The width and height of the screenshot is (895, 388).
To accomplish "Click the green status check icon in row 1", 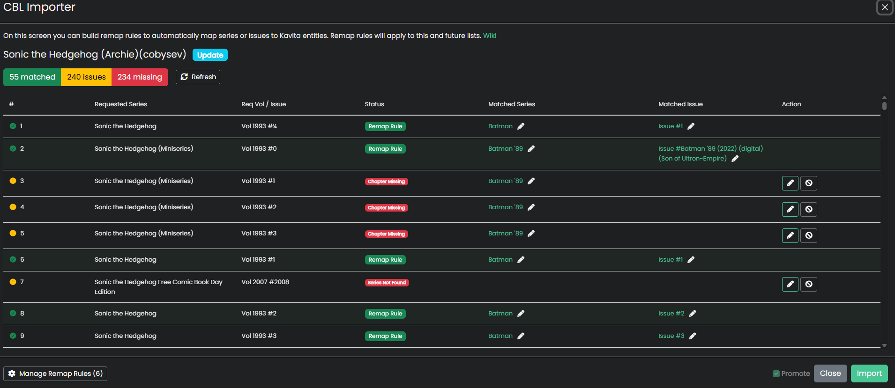I will (13, 126).
